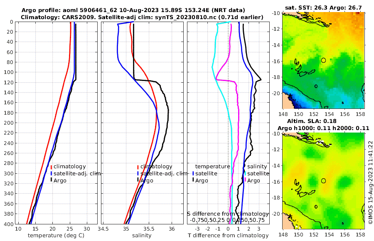Click the 'Argo h1000: 0.11 h2000: 0.11' text
This screenshot has height=241, width=374.
click(x=323, y=128)
